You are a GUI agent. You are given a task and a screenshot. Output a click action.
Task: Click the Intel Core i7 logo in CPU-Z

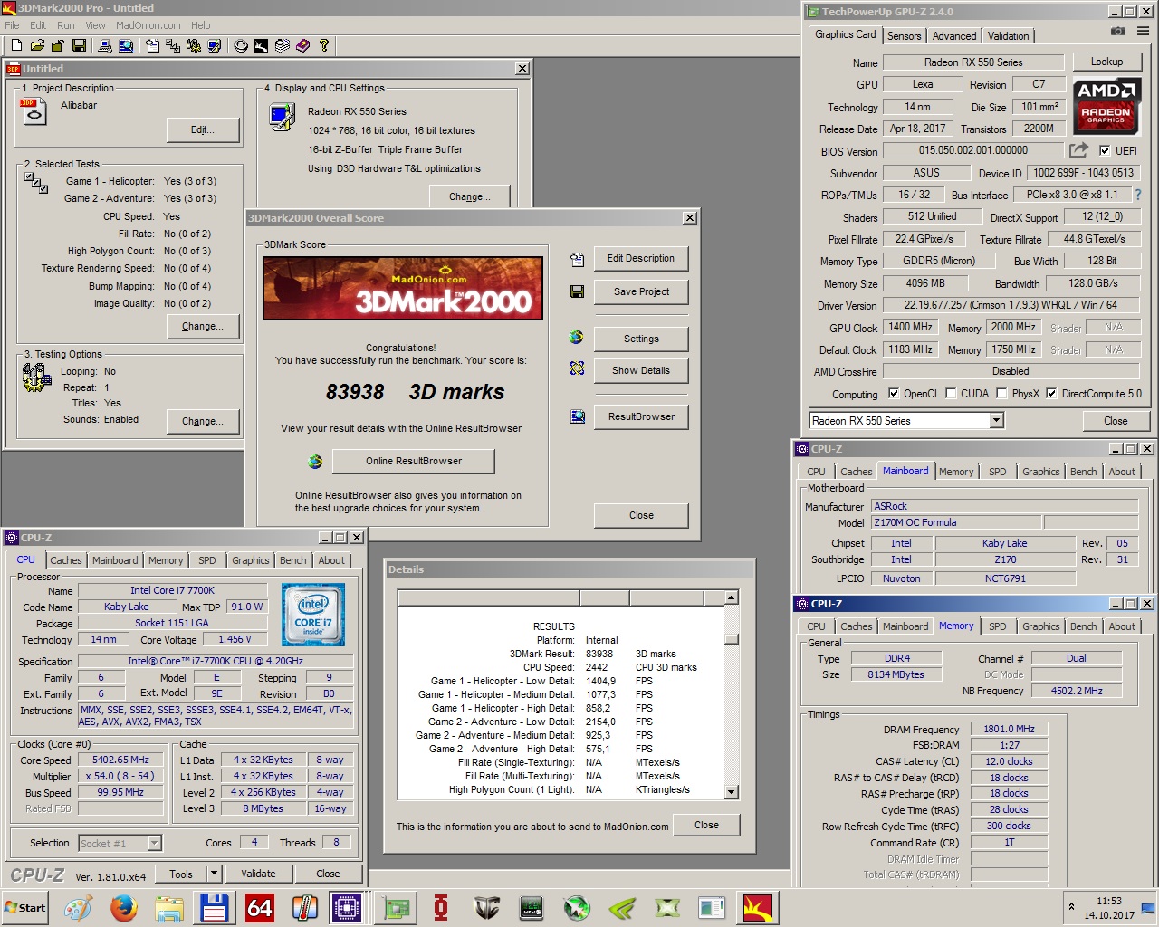point(313,615)
